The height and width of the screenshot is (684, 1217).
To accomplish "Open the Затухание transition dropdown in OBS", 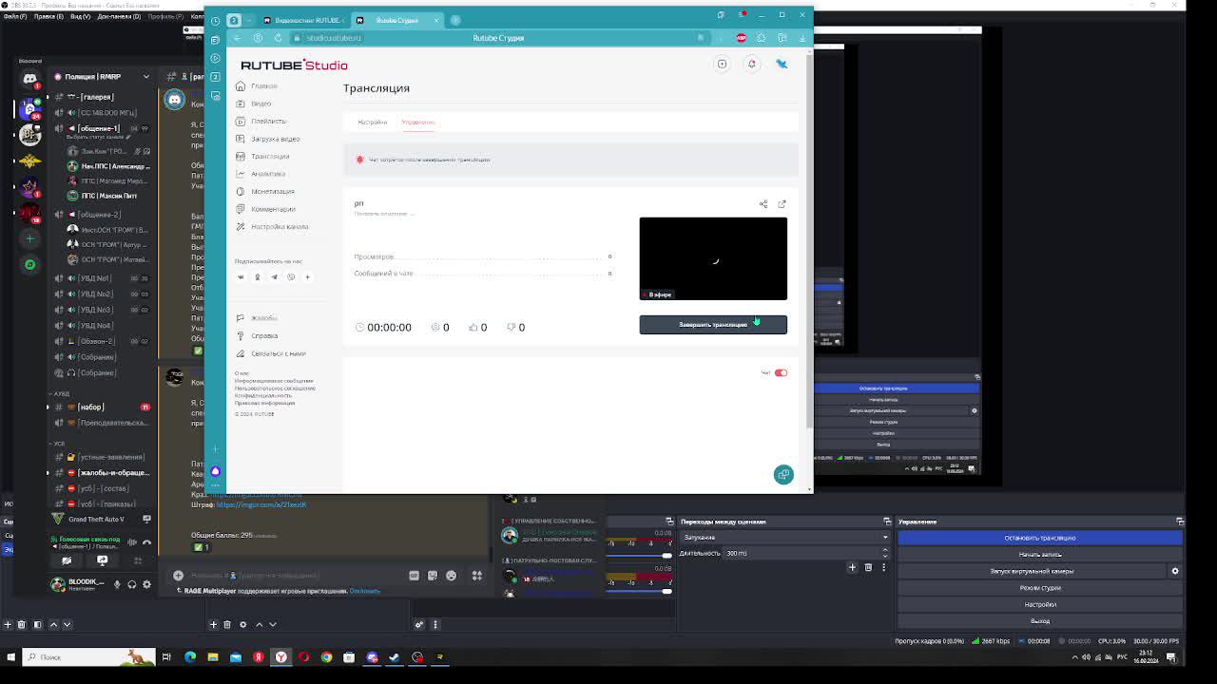I will [785, 538].
